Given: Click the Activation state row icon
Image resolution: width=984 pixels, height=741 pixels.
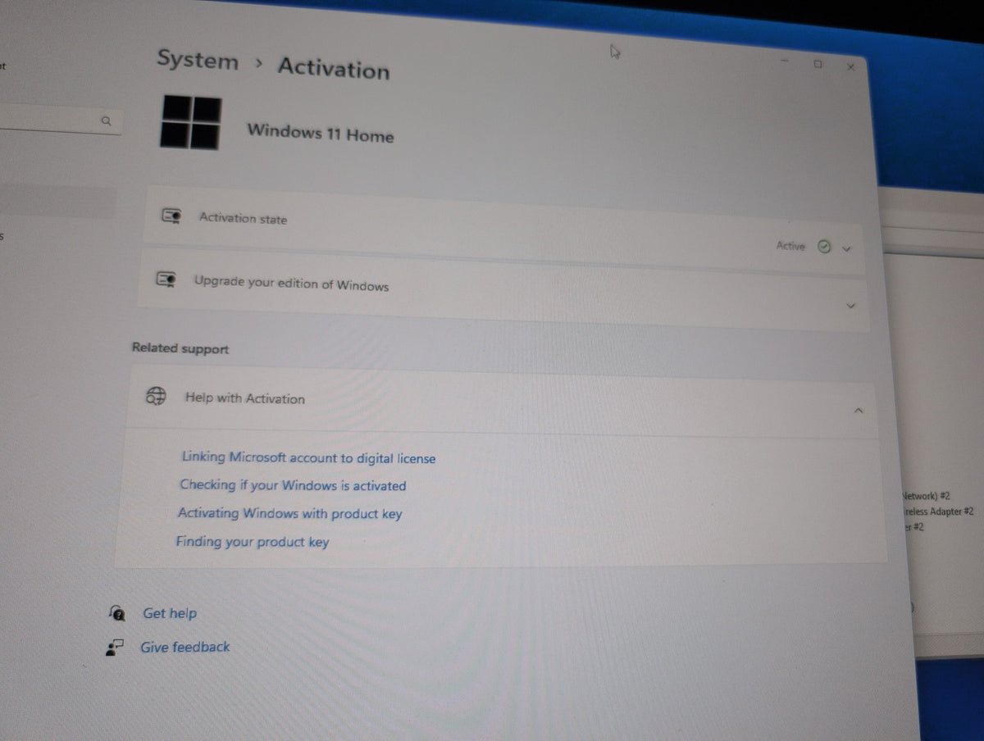Looking at the screenshot, I should [x=171, y=216].
